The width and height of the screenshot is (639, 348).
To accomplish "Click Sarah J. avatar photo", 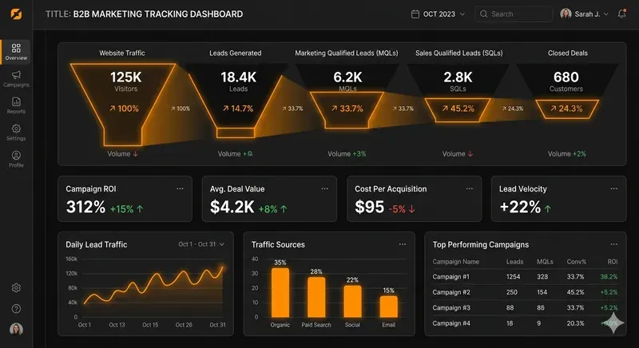I will [566, 14].
